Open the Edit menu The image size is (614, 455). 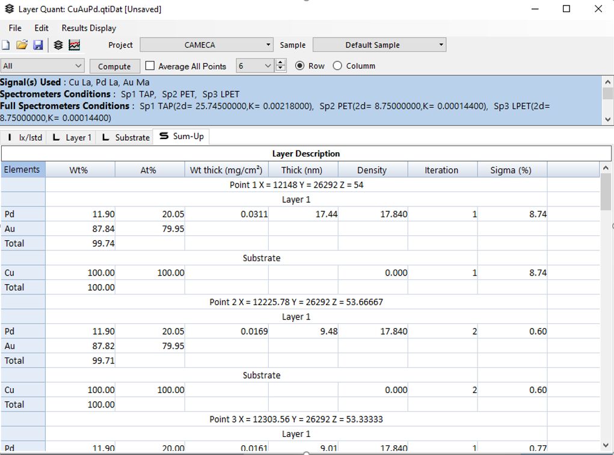coord(41,28)
